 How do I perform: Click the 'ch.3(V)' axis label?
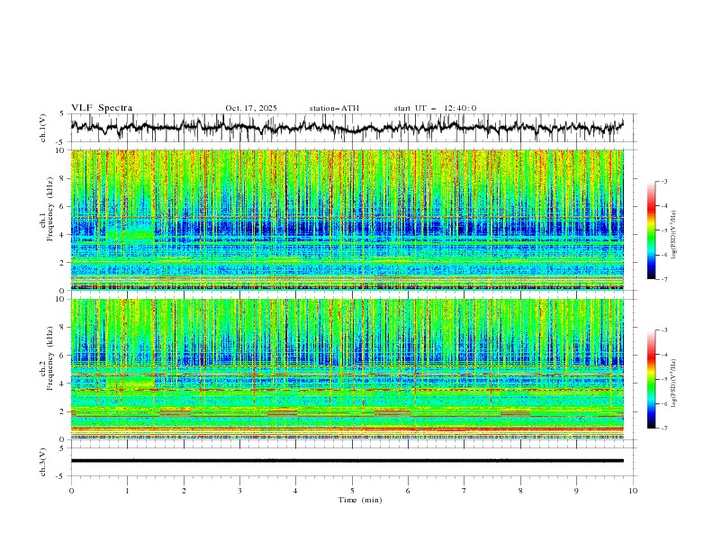coord(43,462)
